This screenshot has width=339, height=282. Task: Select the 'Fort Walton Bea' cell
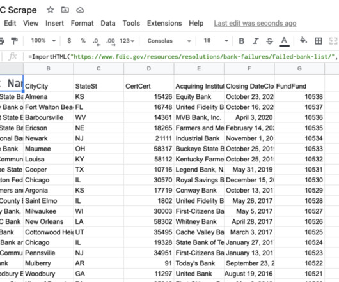[49, 107]
